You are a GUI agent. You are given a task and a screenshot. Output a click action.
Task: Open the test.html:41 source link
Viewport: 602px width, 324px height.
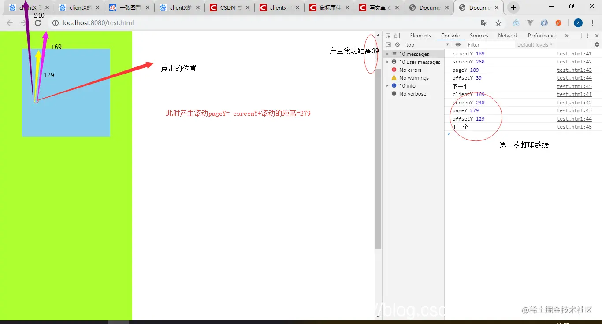click(574, 53)
